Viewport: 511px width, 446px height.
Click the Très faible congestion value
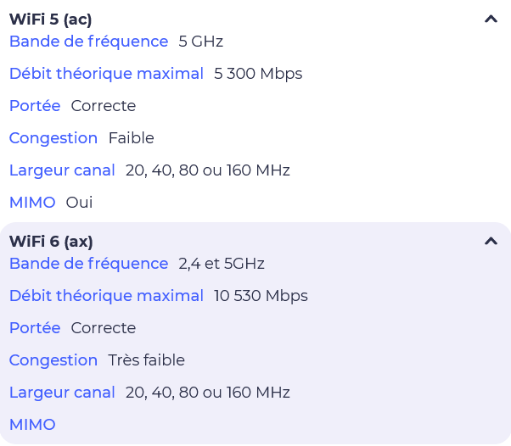click(x=146, y=360)
